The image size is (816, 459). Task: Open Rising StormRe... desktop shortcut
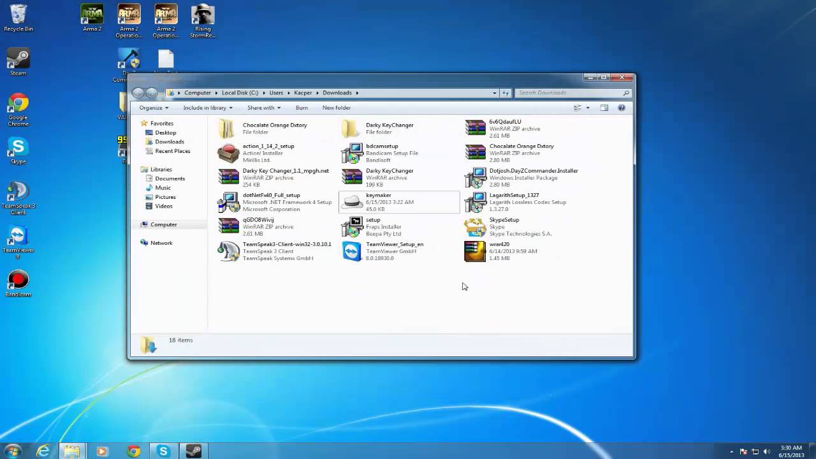tap(203, 22)
